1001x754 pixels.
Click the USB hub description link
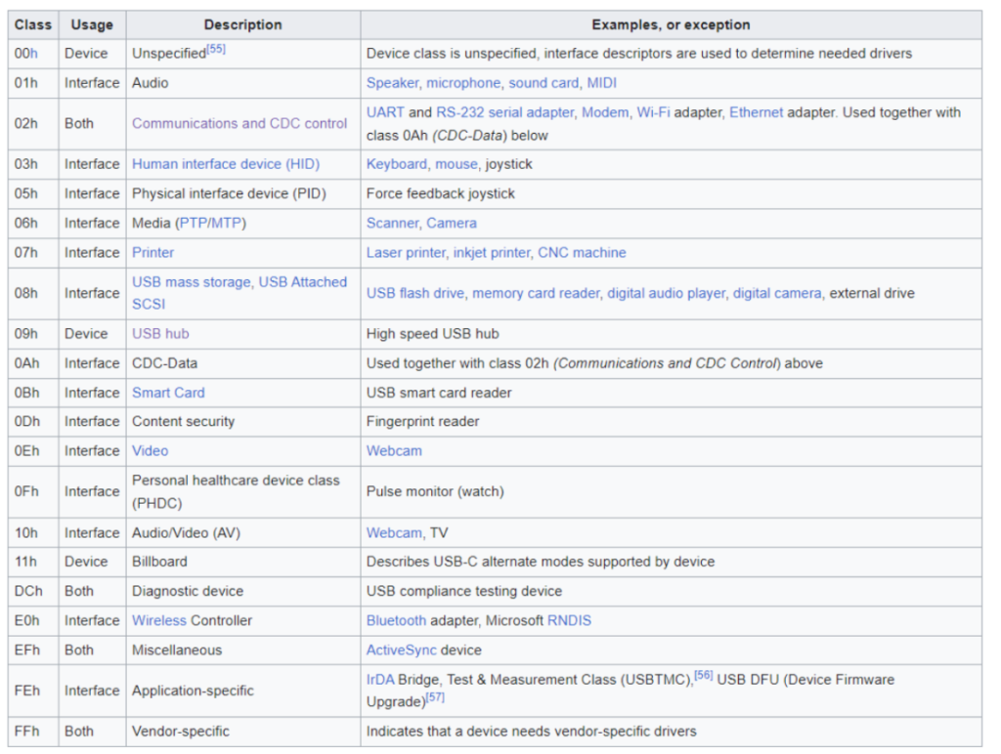(x=160, y=334)
